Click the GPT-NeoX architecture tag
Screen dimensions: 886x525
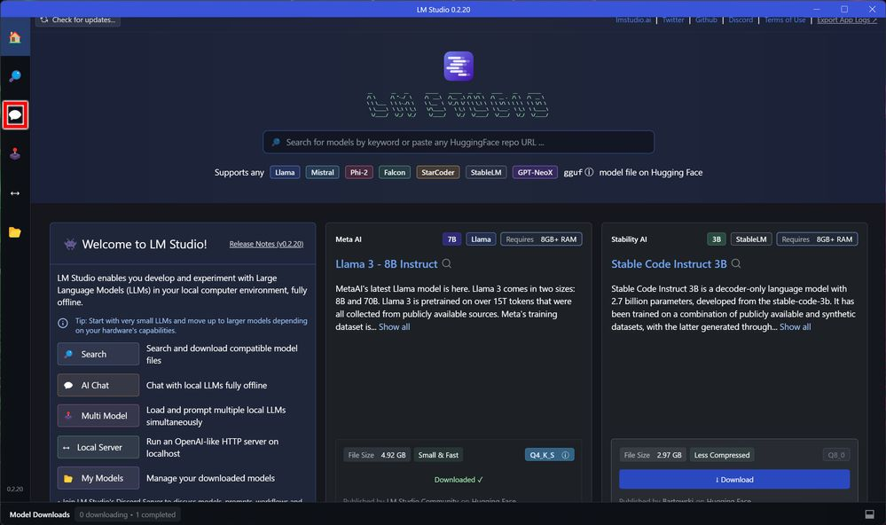pos(535,172)
